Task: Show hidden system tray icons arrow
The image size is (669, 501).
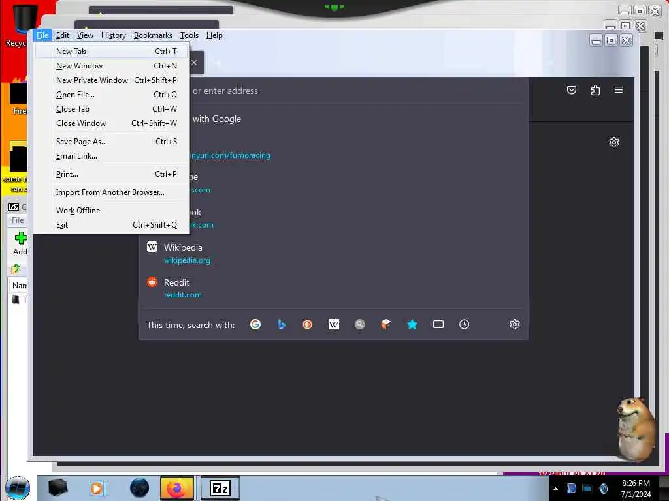Action: pos(555,489)
